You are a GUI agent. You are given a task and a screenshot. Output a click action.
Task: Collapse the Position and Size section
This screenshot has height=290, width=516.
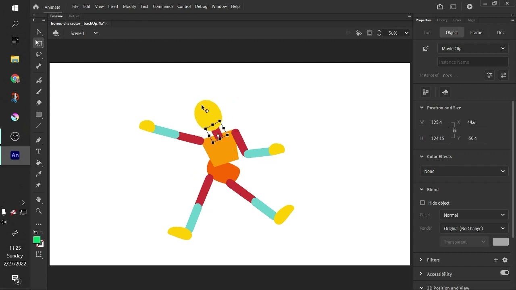(422, 108)
